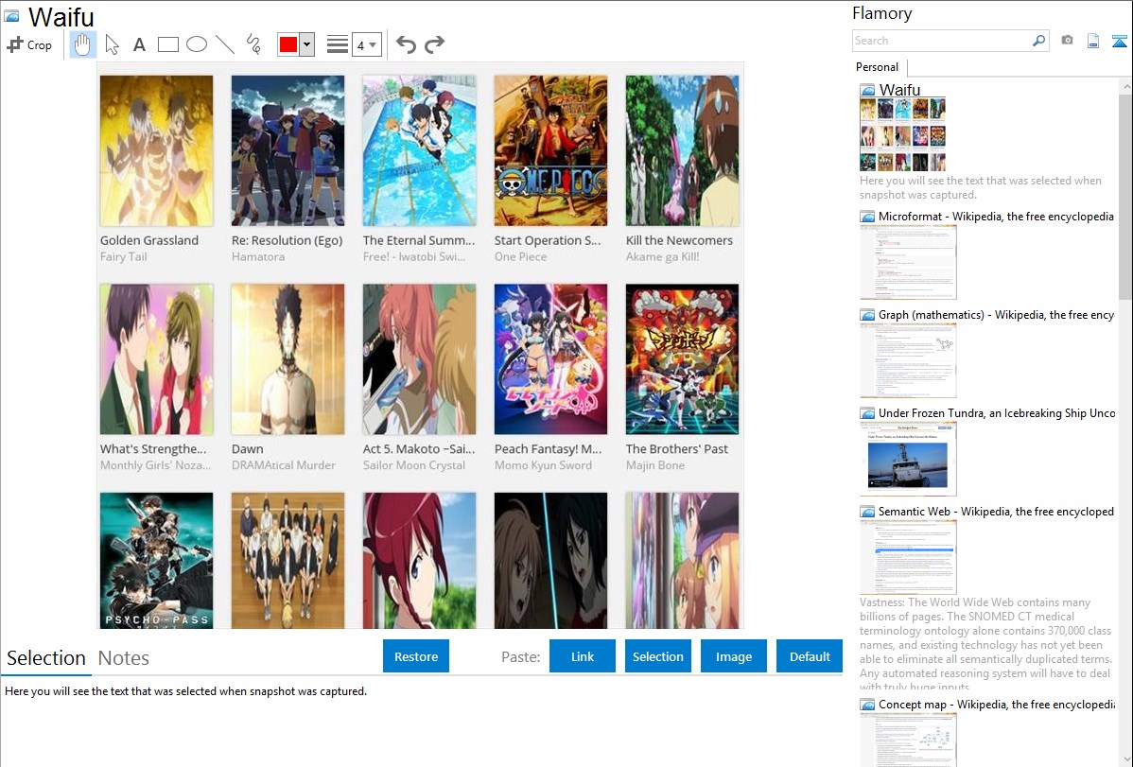This screenshot has width=1133, height=767.
Task: Open the Graph (mathematics) snapshot thumbnail
Action: coord(908,360)
